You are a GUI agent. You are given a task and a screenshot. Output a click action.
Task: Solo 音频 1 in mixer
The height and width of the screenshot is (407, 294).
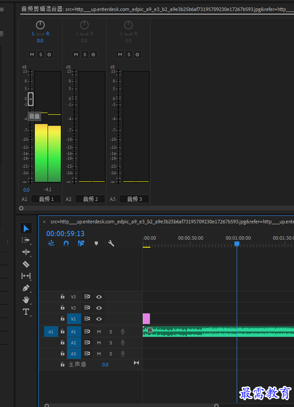pyautogui.click(x=41, y=54)
